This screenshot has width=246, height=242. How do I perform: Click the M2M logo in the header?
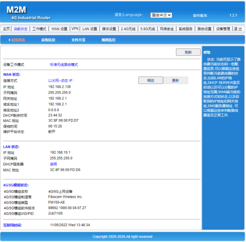click(16, 10)
